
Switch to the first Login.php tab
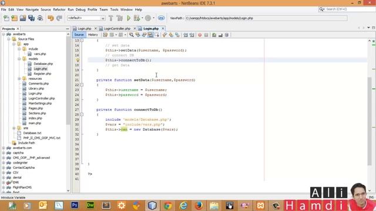(x=85, y=29)
